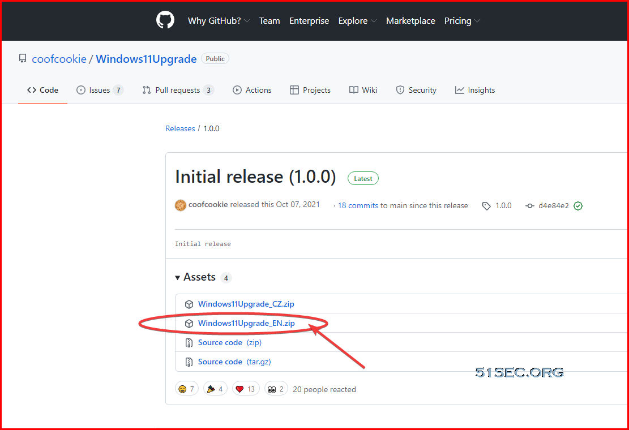The height and width of the screenshot is (430, 629).
Task: Click the green Latest label
Action: (x=363, y=179)
